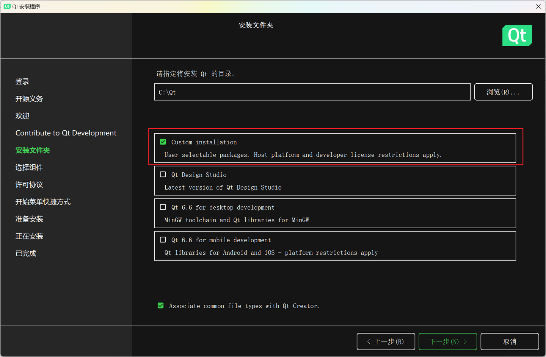
Task: Click the 已完成 entry in the sidebar
Action: (26, 253)
